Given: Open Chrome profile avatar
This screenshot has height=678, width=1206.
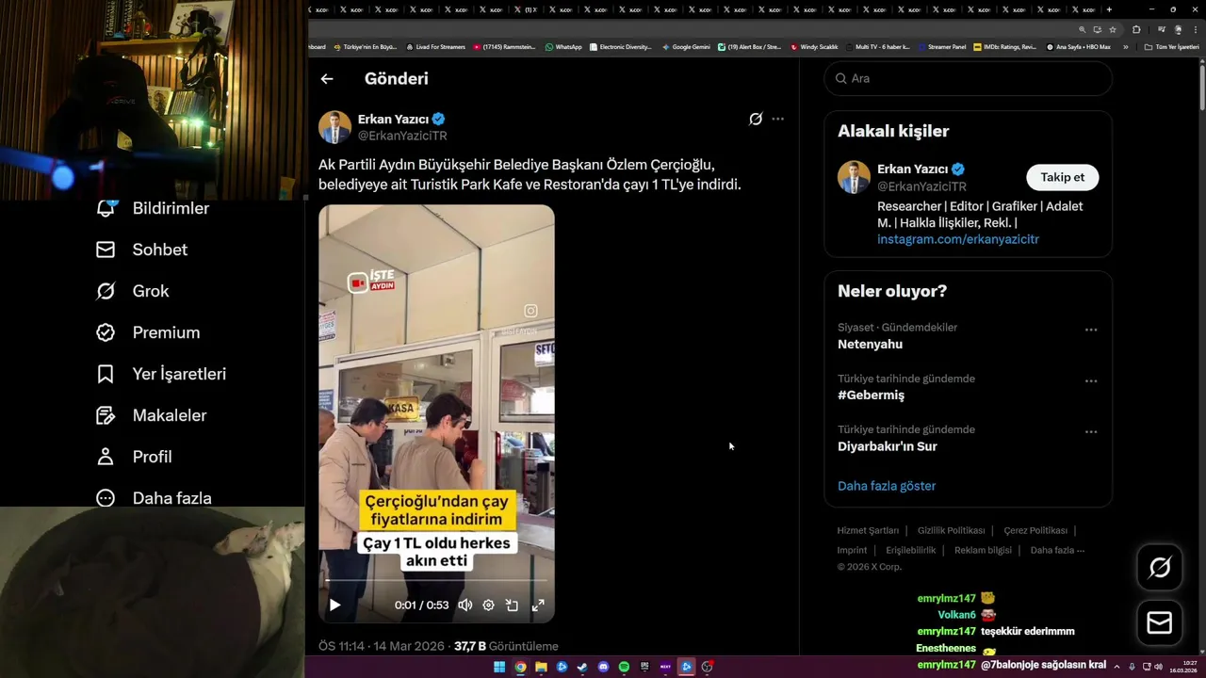Looking at the screenshot, I should tap(1178, 29).
